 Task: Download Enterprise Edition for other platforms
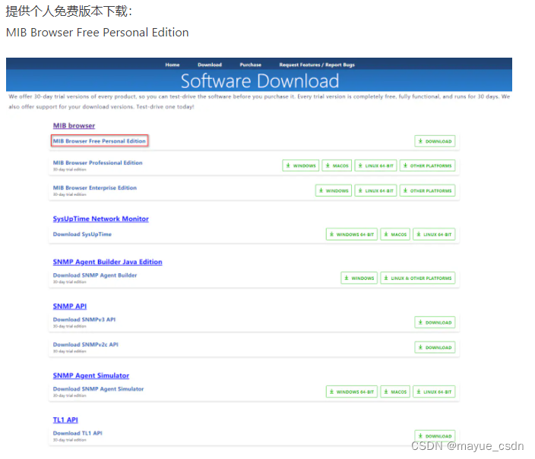point(428,190)
